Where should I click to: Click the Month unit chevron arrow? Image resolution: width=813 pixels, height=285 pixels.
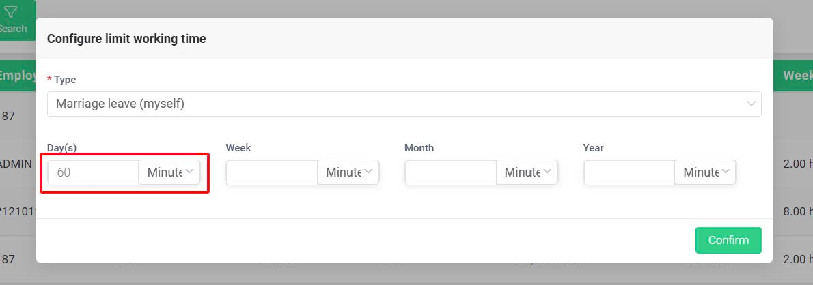[x=547, y=172]
